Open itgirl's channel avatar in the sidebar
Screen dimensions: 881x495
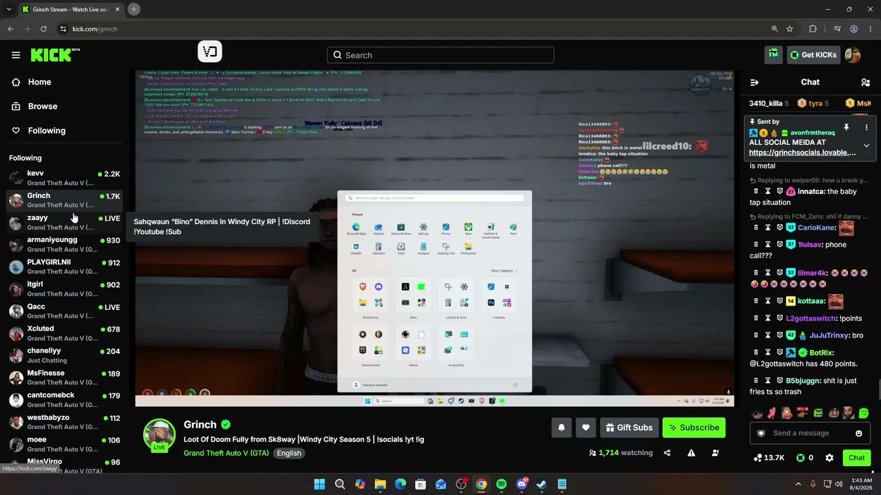16,289
